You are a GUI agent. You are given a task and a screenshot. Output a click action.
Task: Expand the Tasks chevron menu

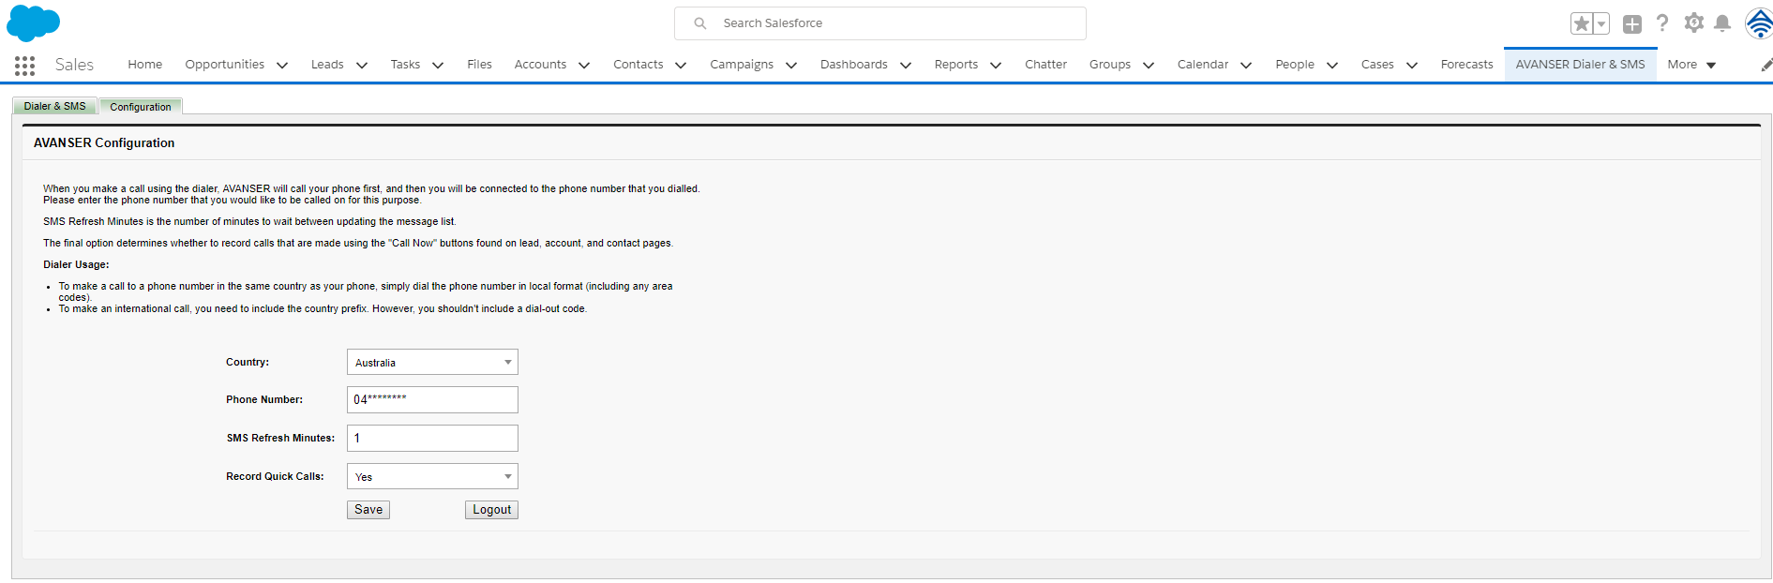[x=438, y=66]
